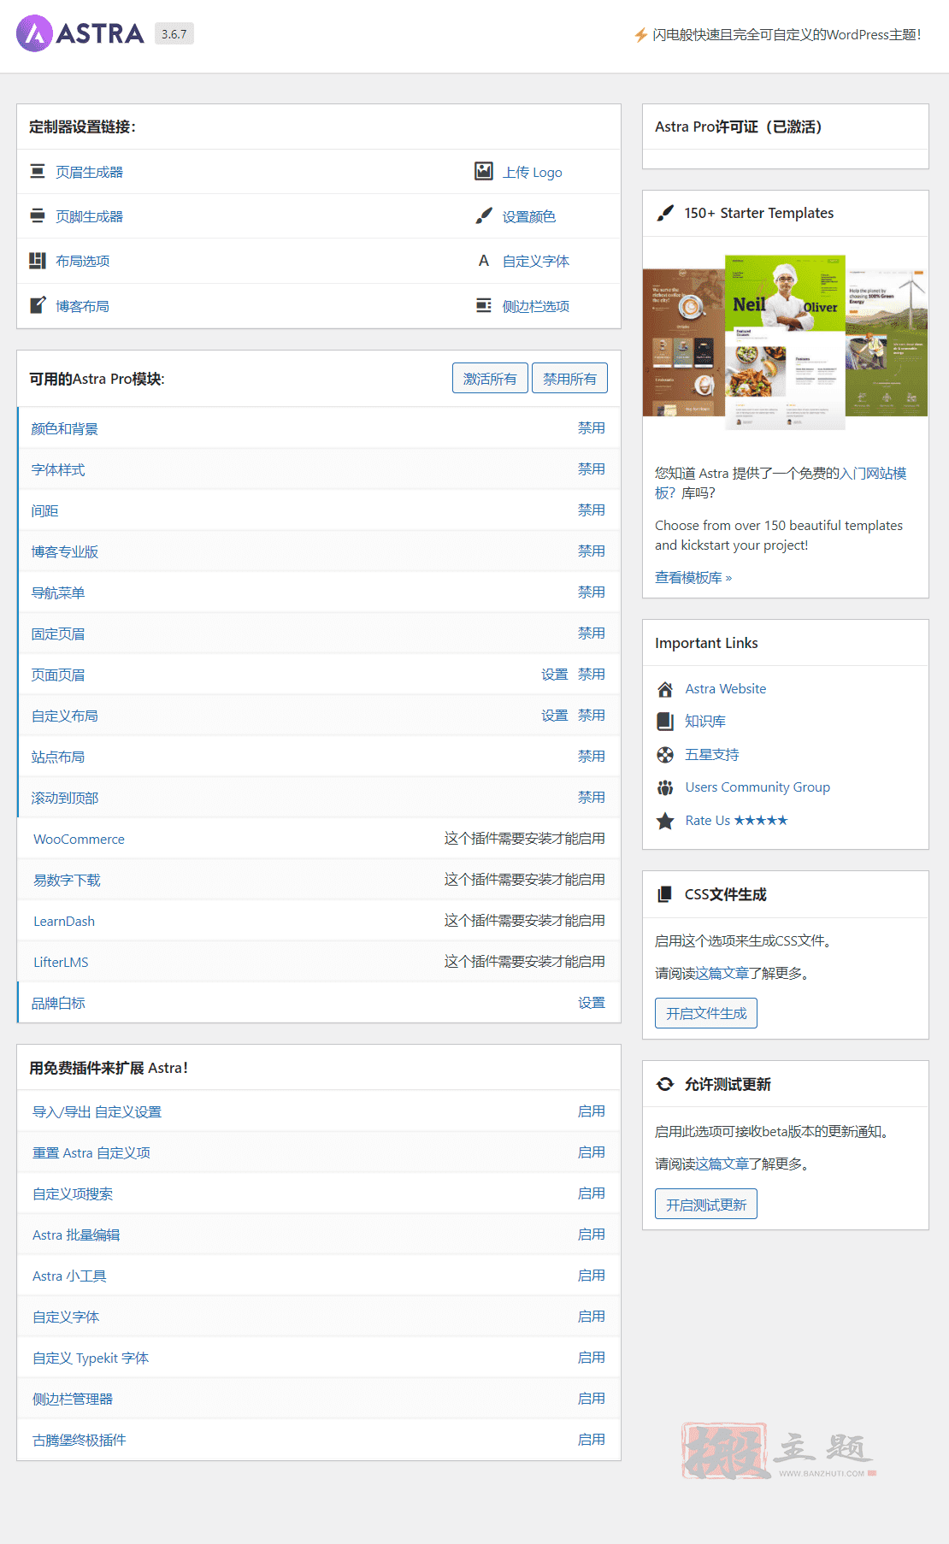Click the footer builder icon
949x1544 pixels.
pyautogui.click(x=37, y=215)
